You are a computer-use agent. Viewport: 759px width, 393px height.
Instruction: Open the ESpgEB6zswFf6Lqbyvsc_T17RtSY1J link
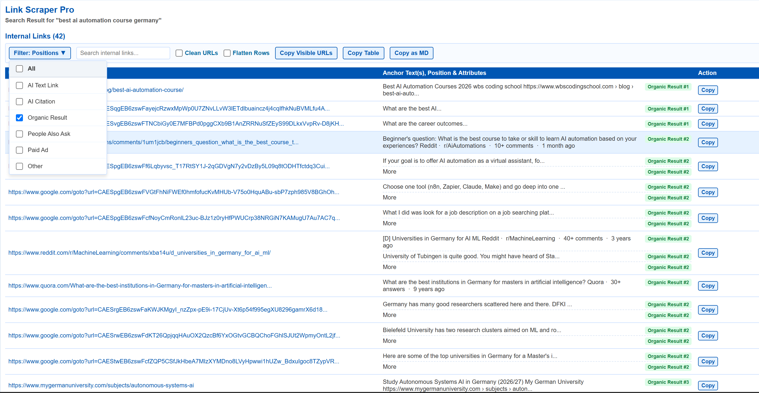pos(218,166)
